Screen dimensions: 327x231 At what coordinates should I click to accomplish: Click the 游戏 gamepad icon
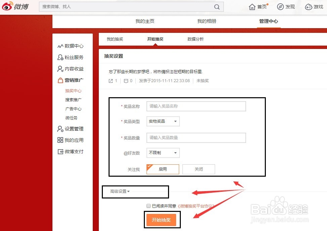pos(308,7)
